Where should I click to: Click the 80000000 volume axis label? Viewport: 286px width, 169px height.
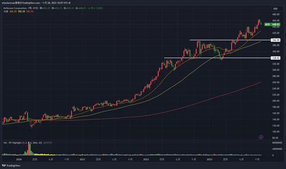click(x=277, y=143)
